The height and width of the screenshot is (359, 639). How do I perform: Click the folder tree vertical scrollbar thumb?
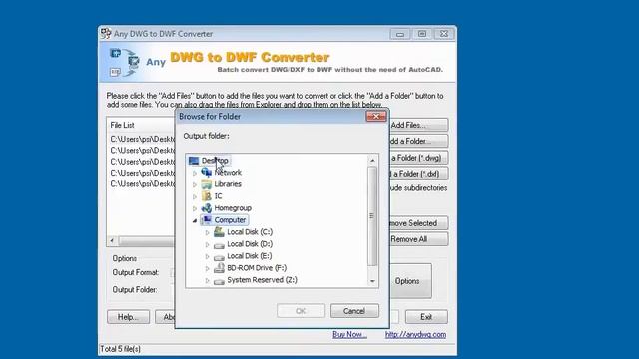click(372, 215)
